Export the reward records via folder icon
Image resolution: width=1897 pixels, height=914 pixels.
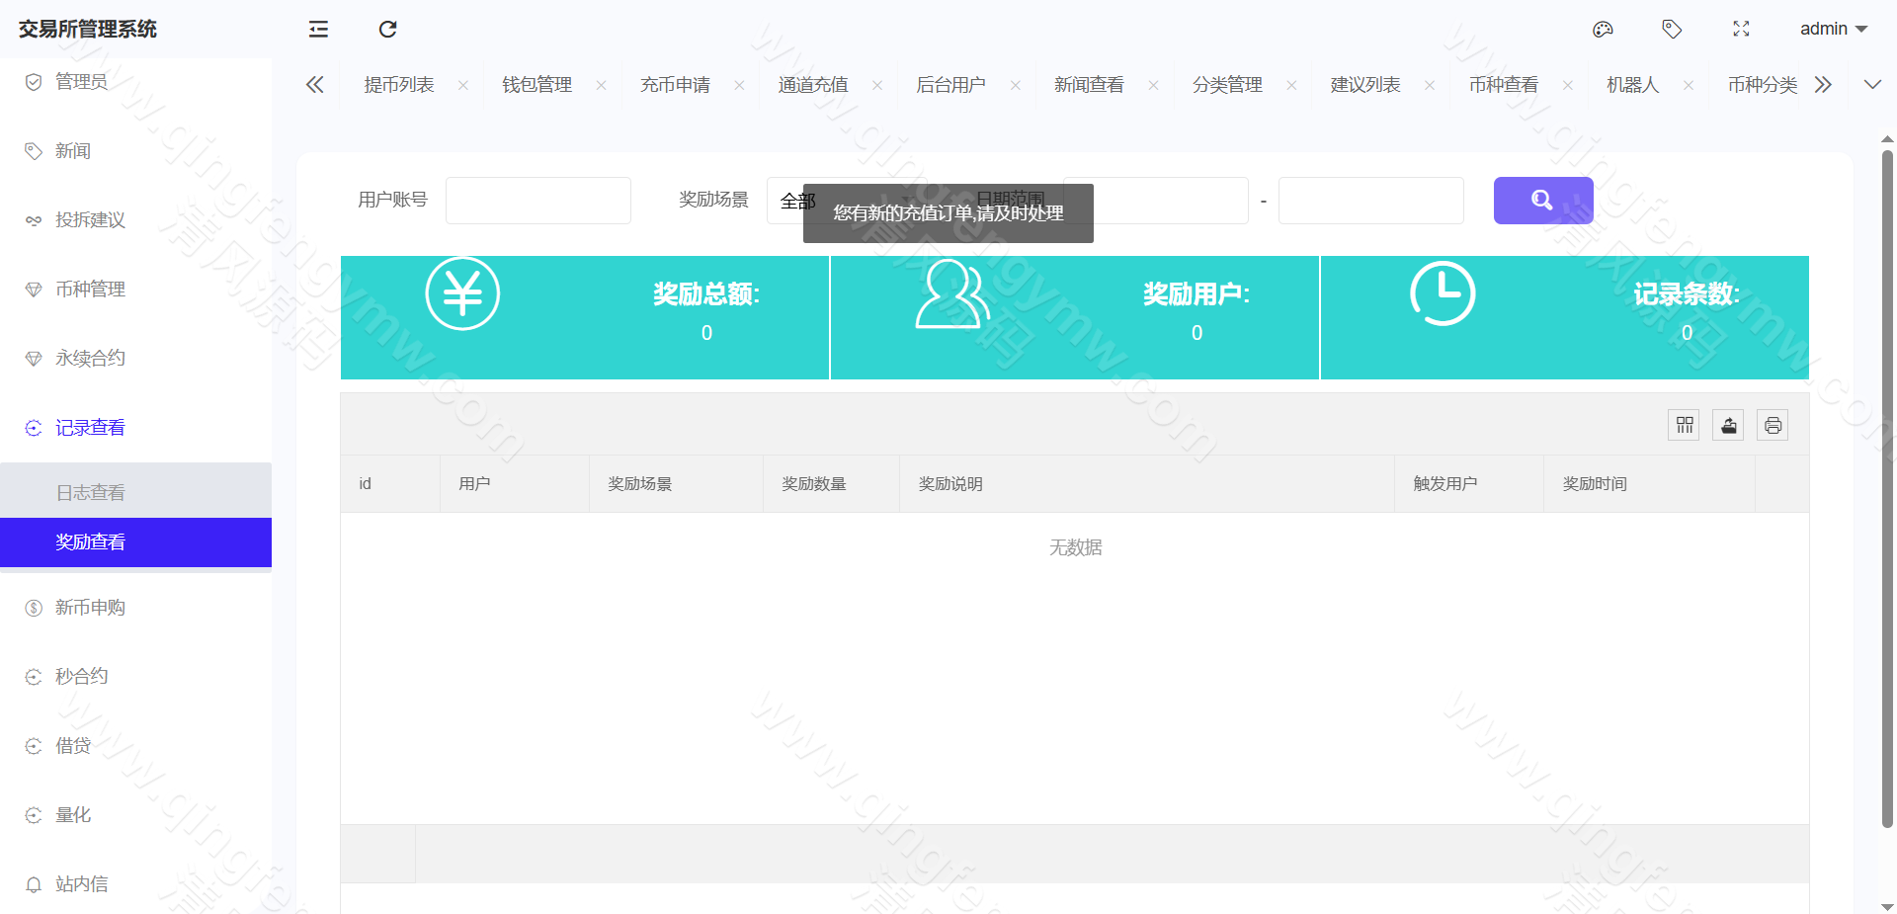(x=1728, y=425)
